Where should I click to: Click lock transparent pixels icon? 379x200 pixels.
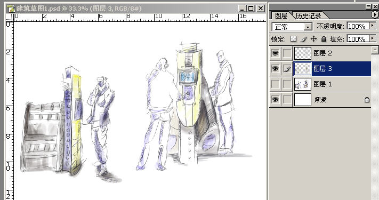point(293,39)
